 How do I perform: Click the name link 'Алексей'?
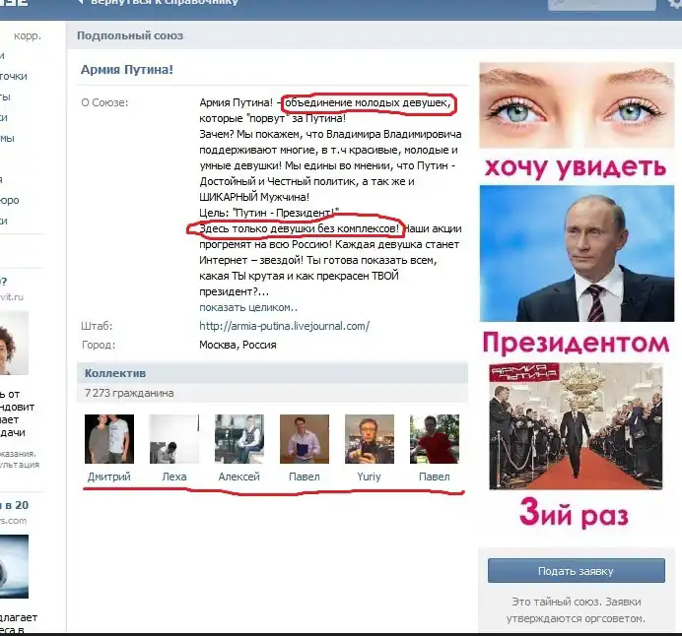239,477
